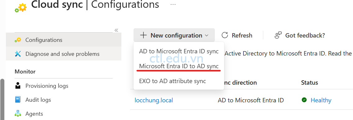Expand the New configuration chevron arrow

[x=207, y=36]
